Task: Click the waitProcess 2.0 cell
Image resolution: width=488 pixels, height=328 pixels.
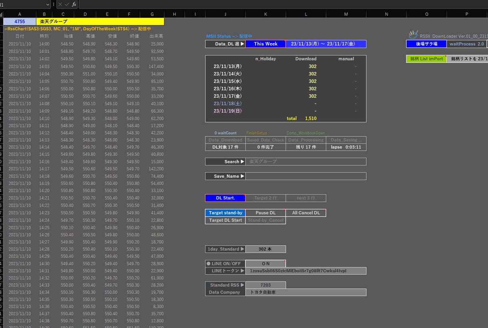Action: (x=466, y=44)
